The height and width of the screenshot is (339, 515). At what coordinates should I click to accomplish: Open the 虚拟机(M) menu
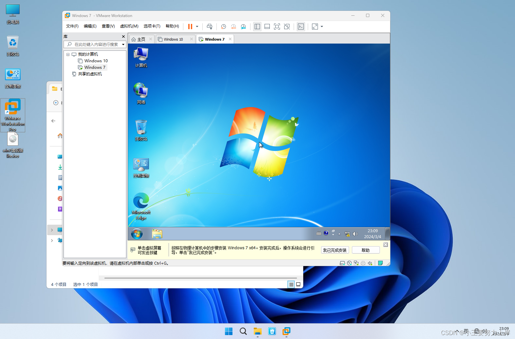point(129,26)
